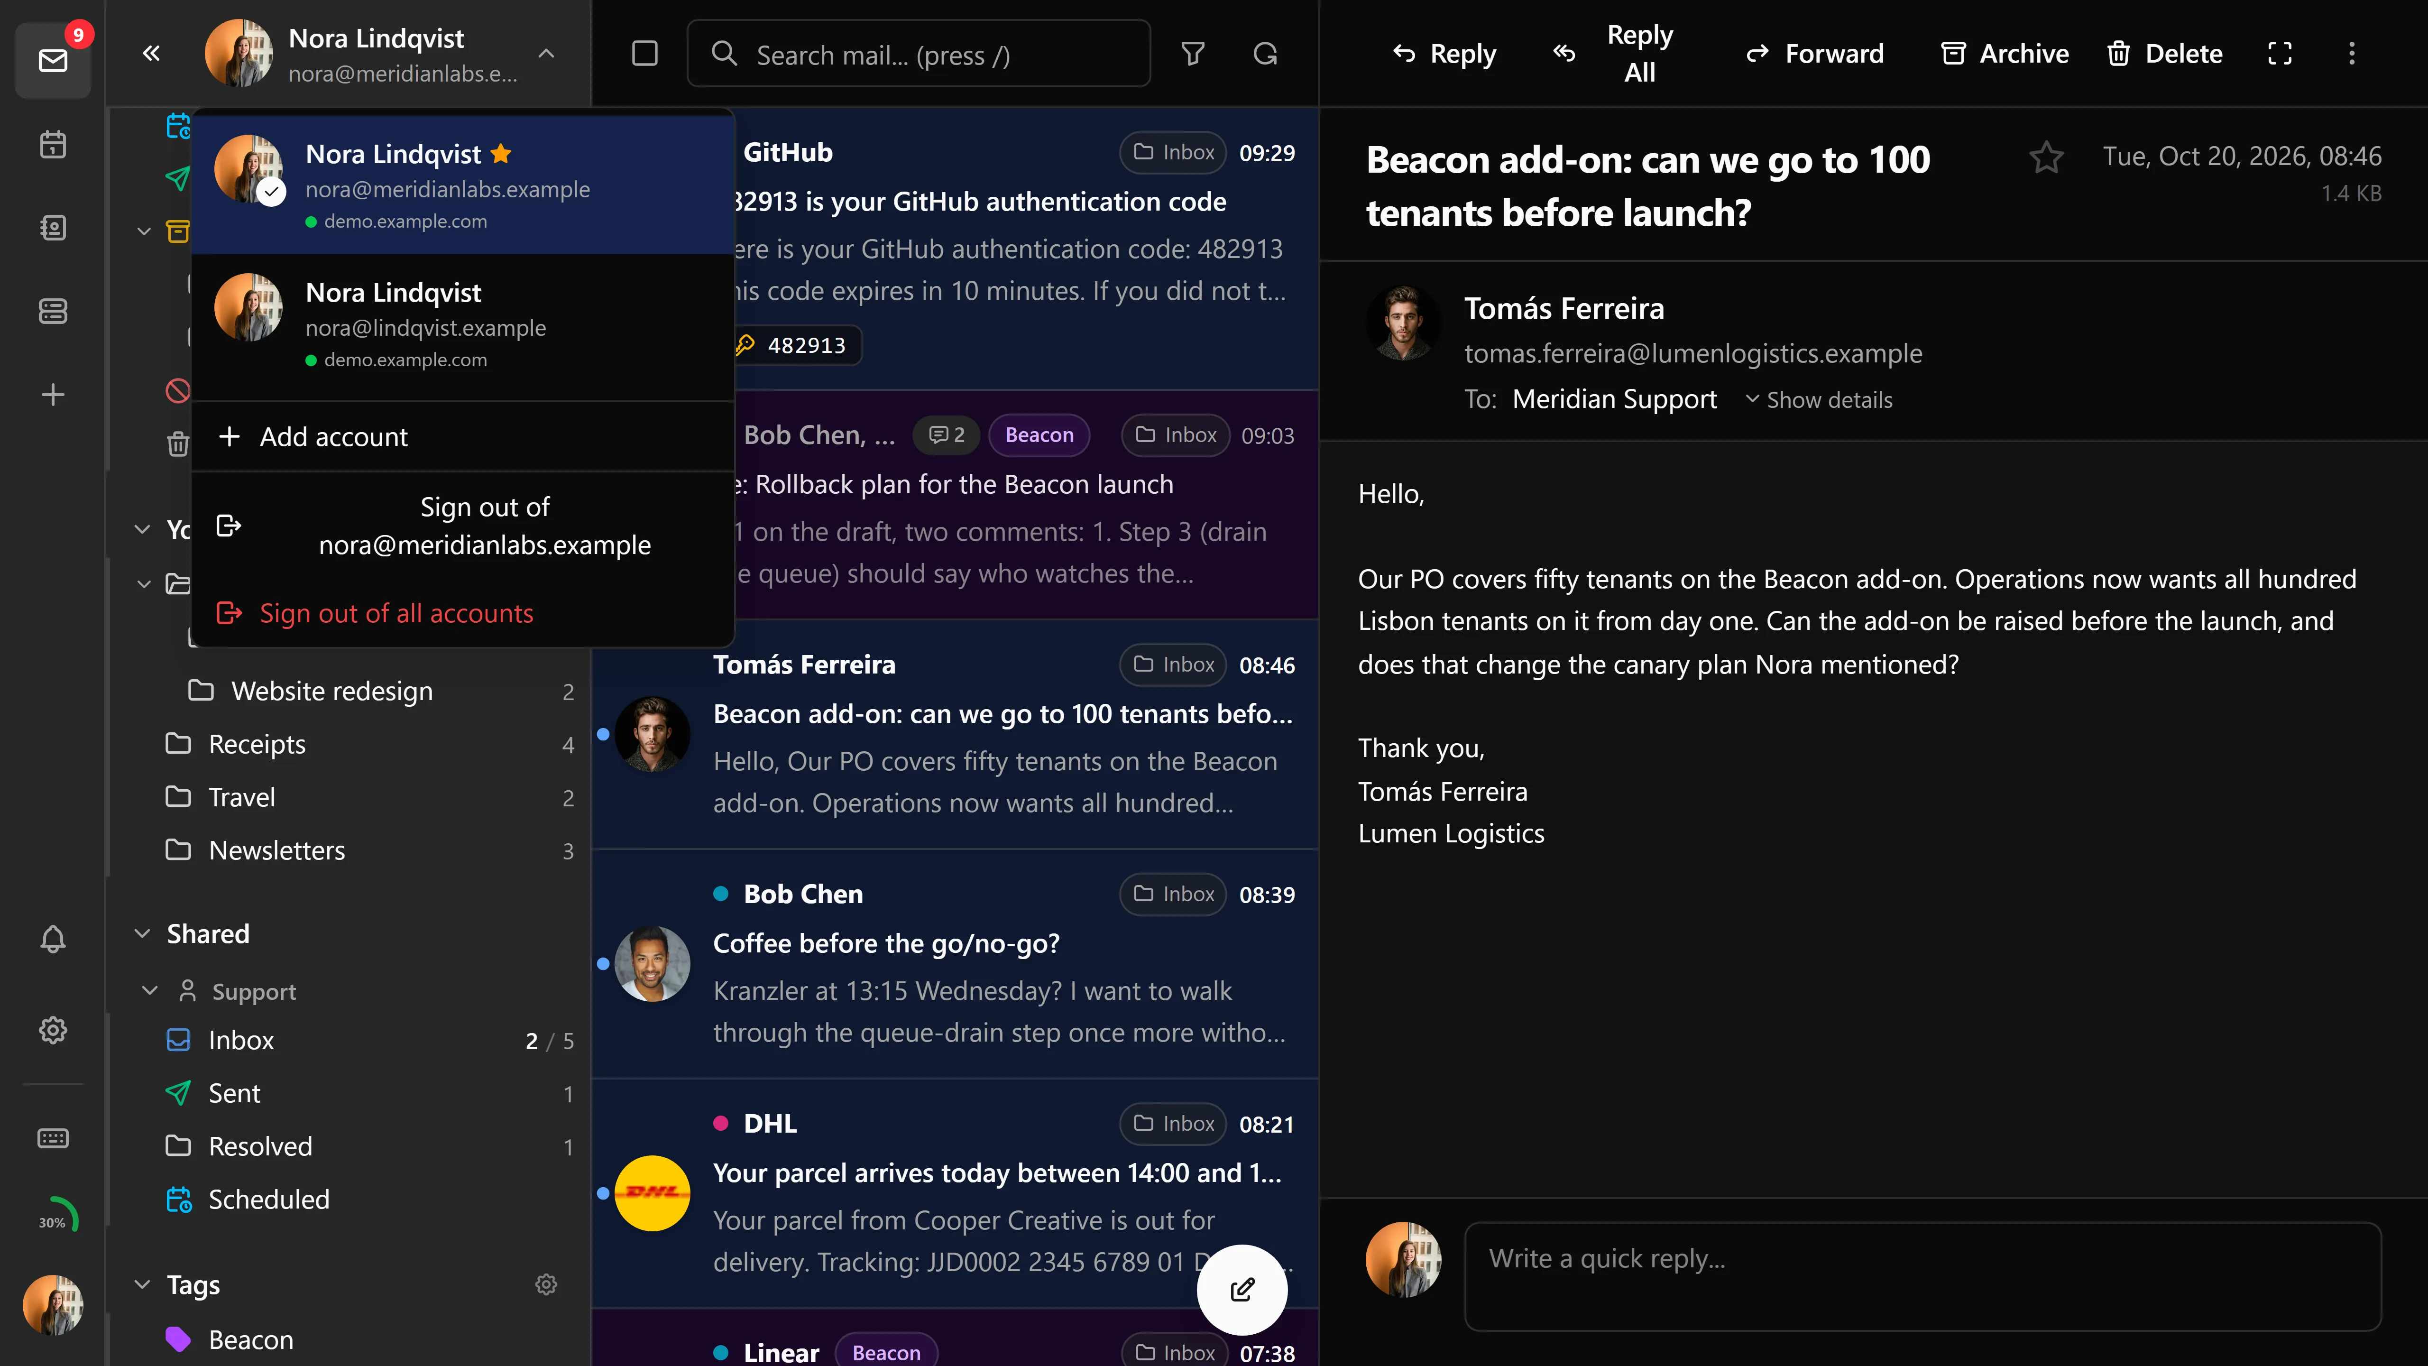This screenshot has height=1366, width=2428.
Task: Click the Reply button
Action: (x=1444, y=54)
